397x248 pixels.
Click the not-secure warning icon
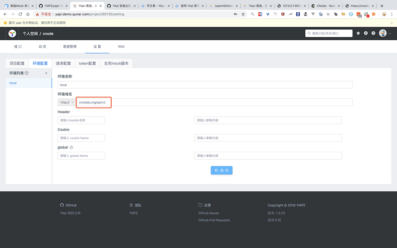pyautogui.click(x=37, y=14)
